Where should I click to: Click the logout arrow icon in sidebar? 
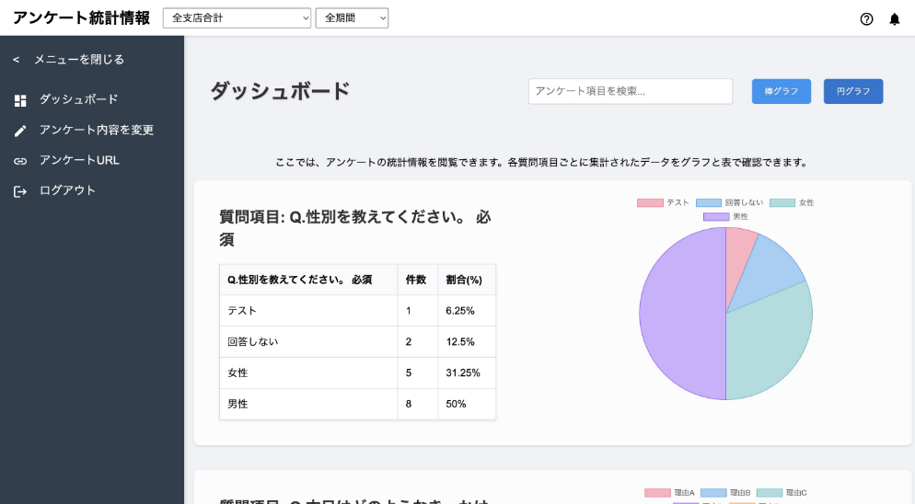[20, 191]
